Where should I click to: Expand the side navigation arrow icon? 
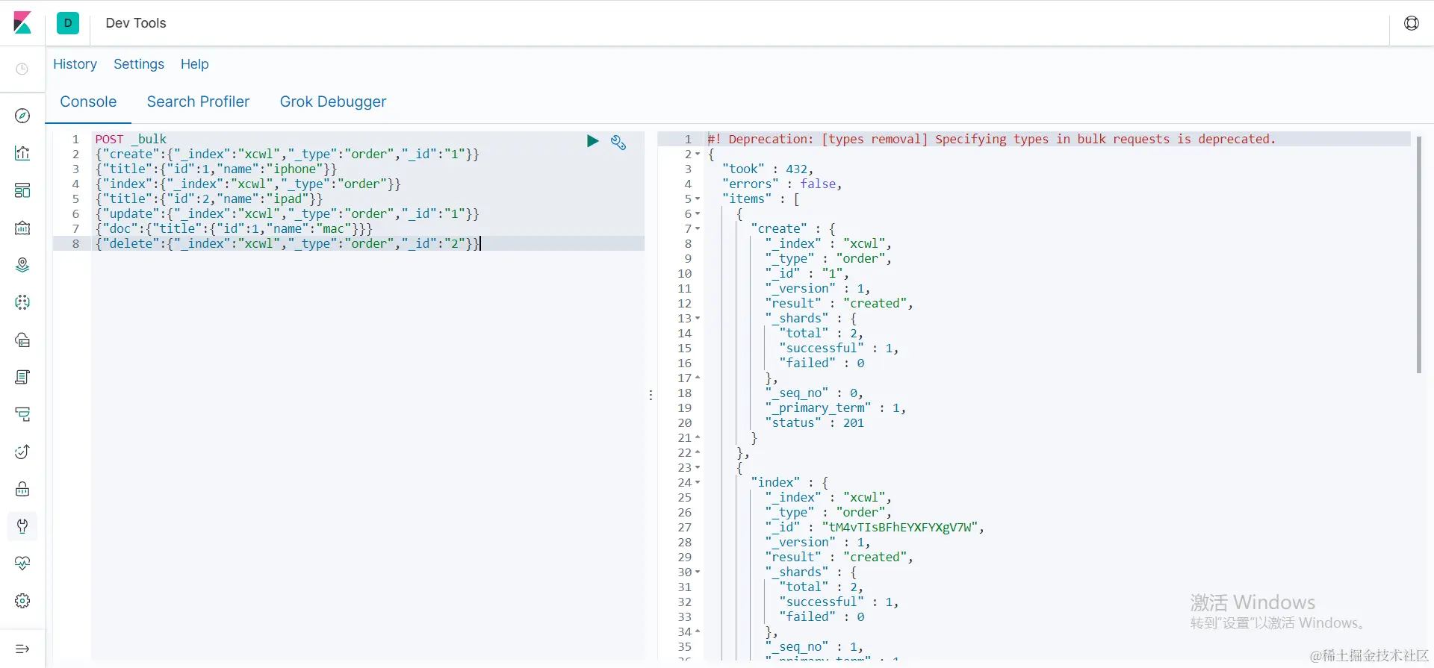[x=22, y=649]
